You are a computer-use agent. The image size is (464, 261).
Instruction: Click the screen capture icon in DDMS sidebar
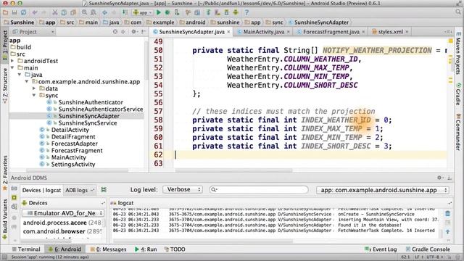point(14,188)
